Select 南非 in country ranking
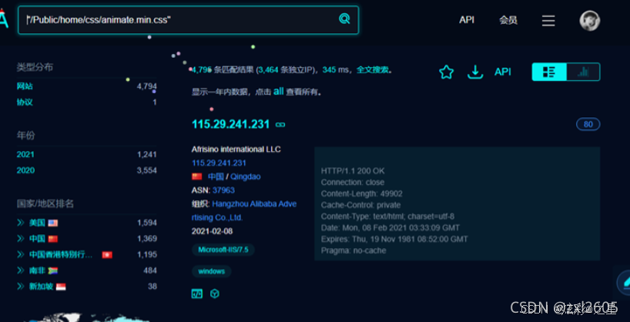This screenshot has width=630, height=322. click(x=37, y=270)
